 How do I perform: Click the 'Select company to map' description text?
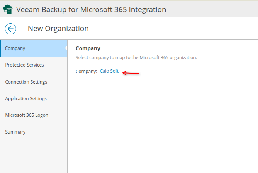(x=136, y=57)
